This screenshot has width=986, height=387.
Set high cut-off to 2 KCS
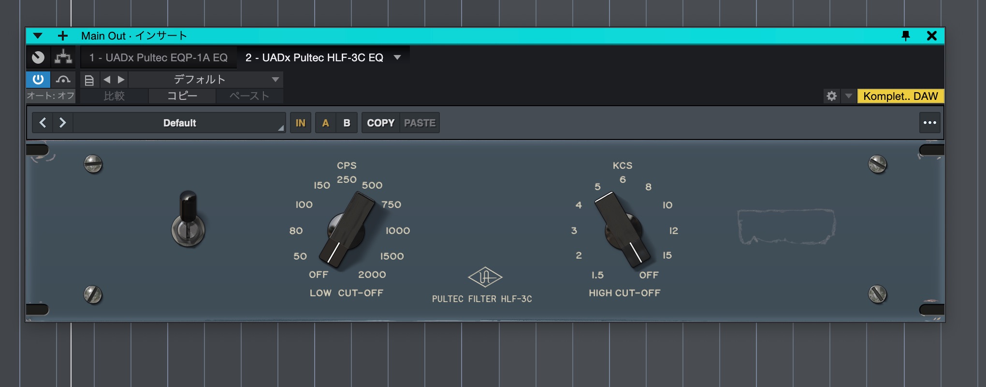pos(579,255)
